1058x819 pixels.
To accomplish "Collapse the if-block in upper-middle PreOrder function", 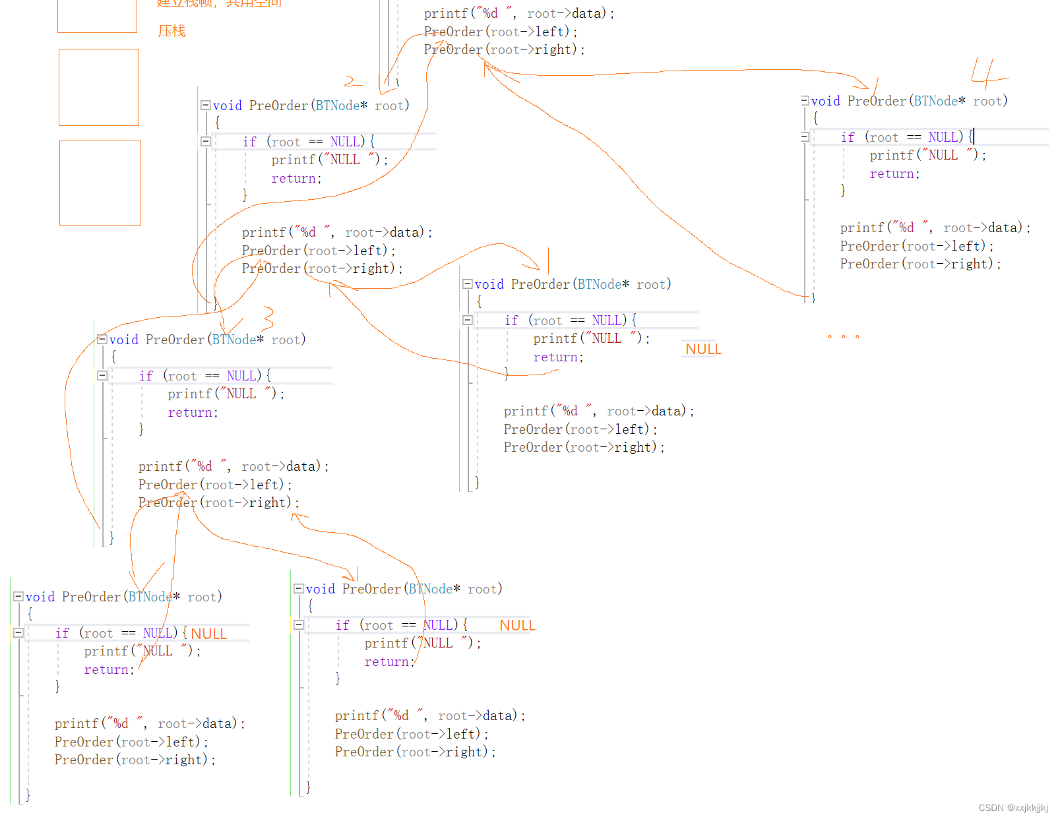I will click(206, 141).
